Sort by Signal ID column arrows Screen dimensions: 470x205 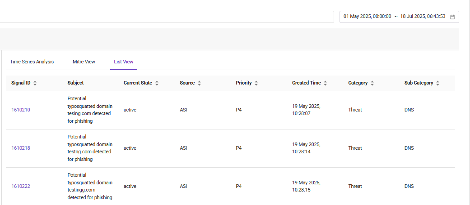click(x=35, y=83)
